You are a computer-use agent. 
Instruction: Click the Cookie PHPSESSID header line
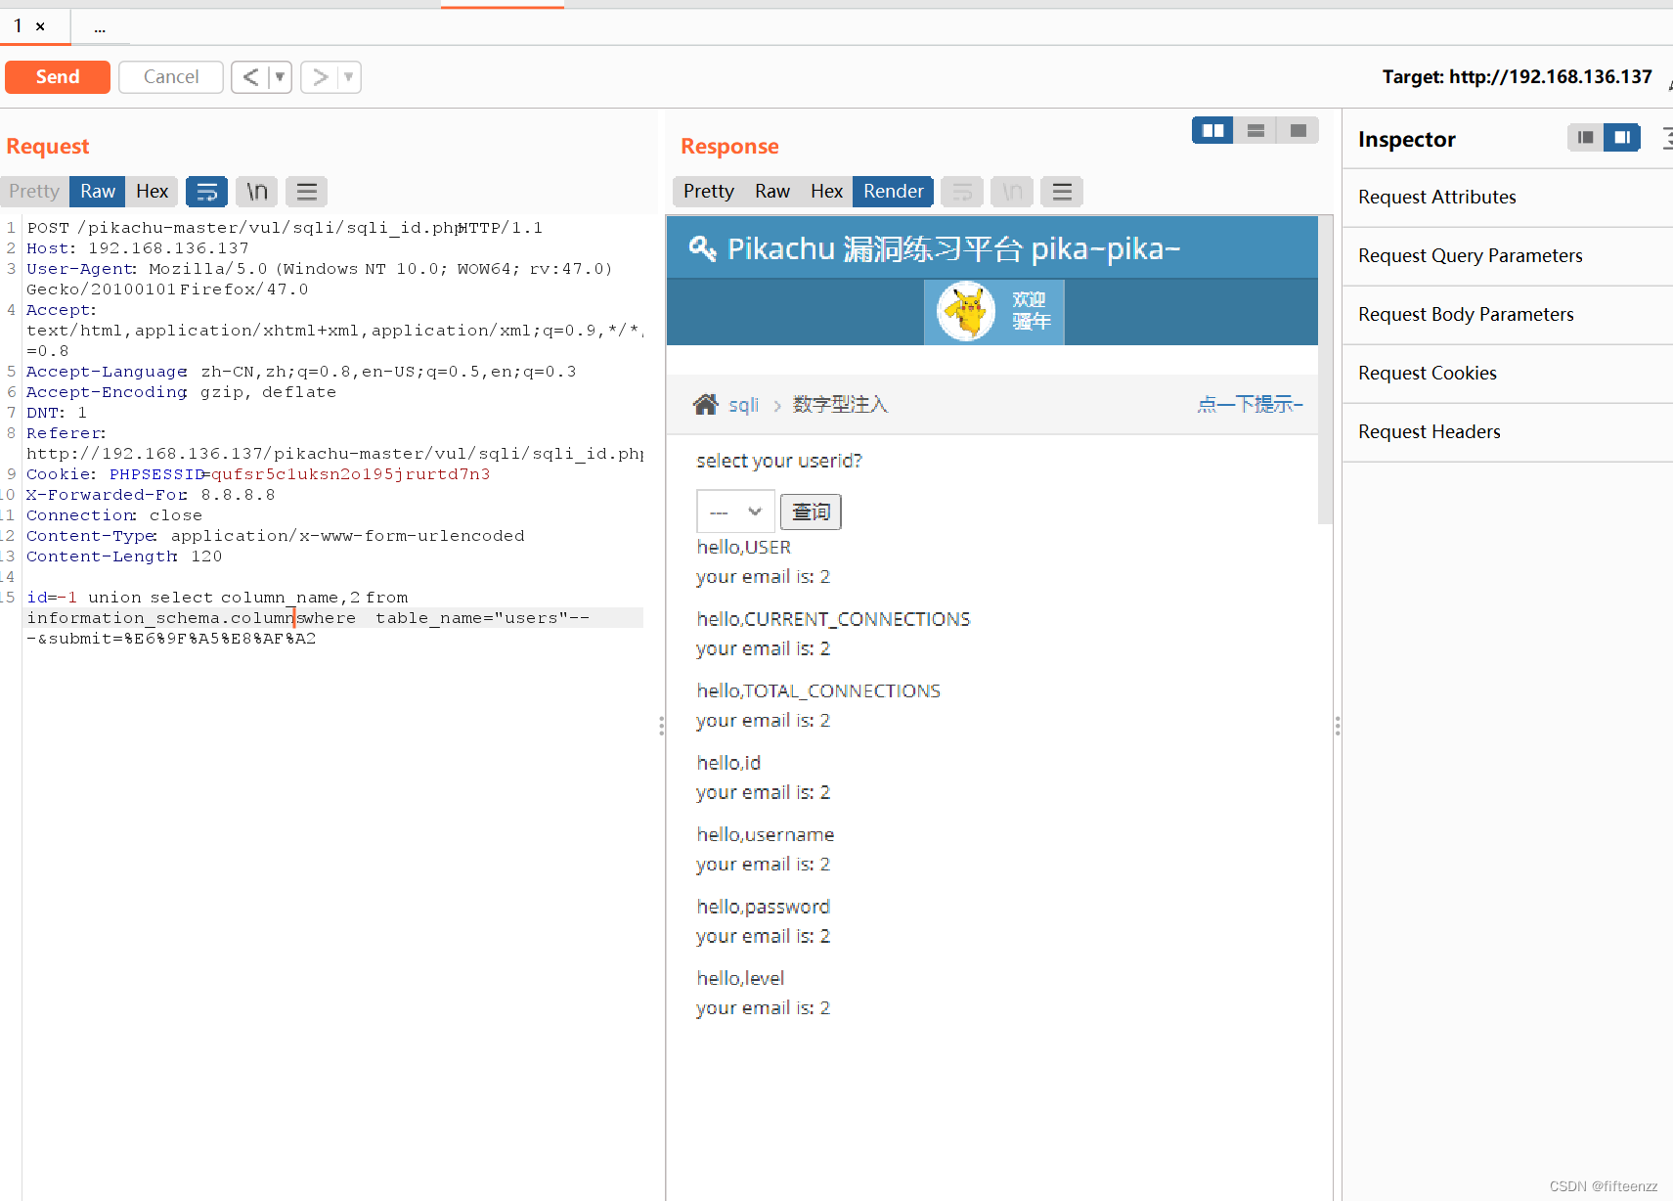(258, 474)
